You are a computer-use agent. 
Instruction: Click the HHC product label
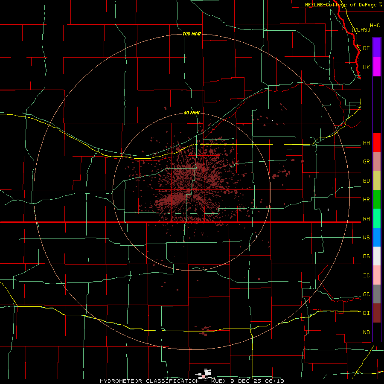click(375, 26)
